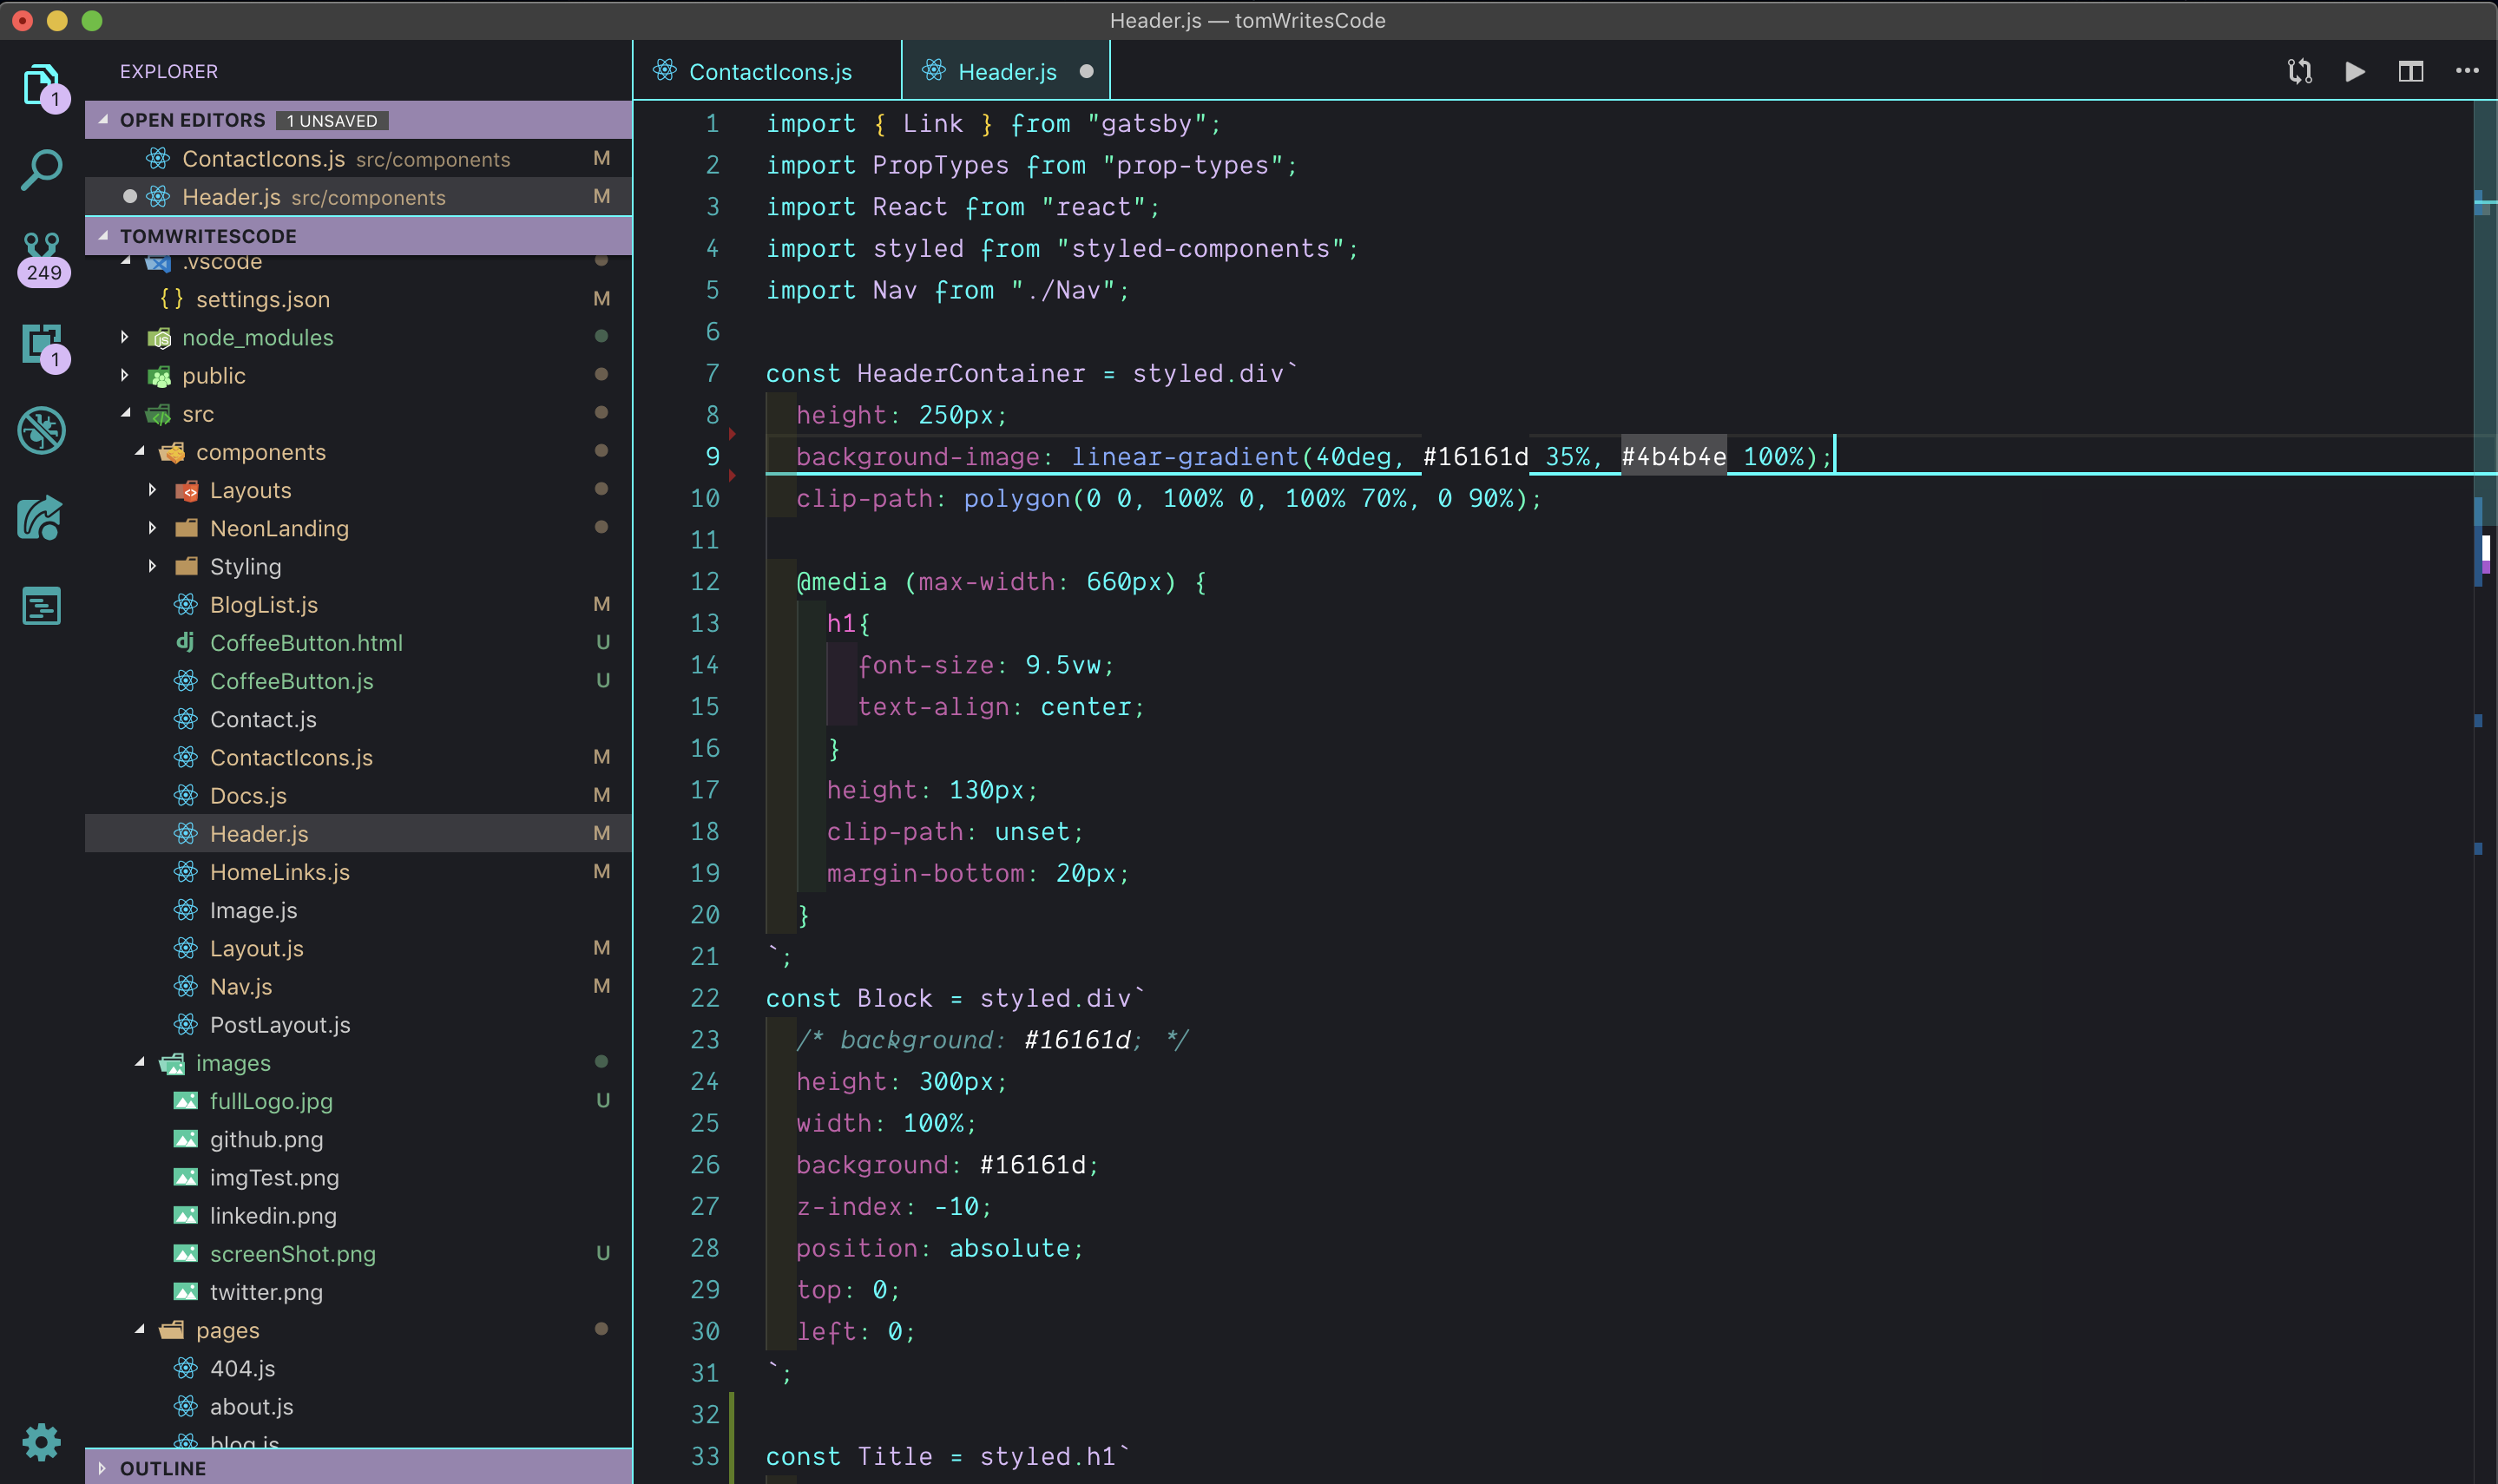This screenshot has width=2498, height=1484.
Task: Open the Manage settings gear
Action: pos(41,1441)
